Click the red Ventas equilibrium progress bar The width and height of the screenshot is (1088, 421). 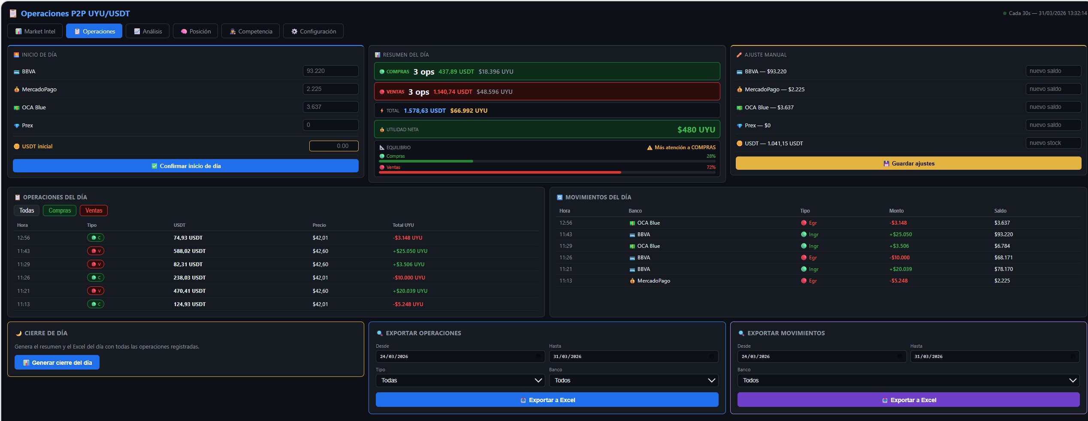(x=500, y=172)
